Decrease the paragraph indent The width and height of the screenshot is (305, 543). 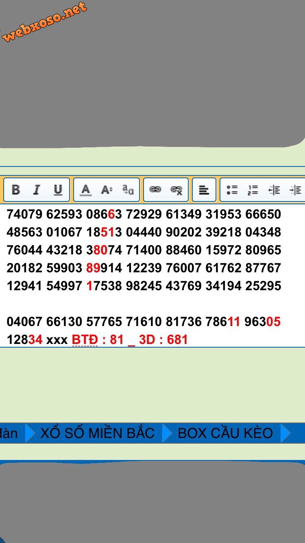[274, 190]
